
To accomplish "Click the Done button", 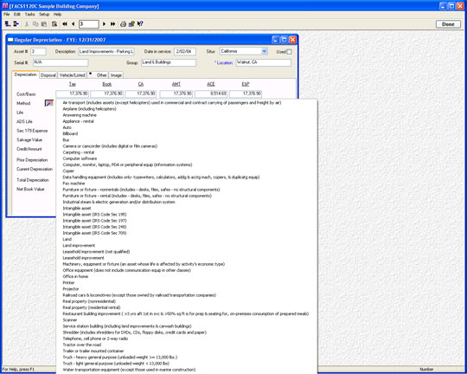I will [x=448, y=24].
